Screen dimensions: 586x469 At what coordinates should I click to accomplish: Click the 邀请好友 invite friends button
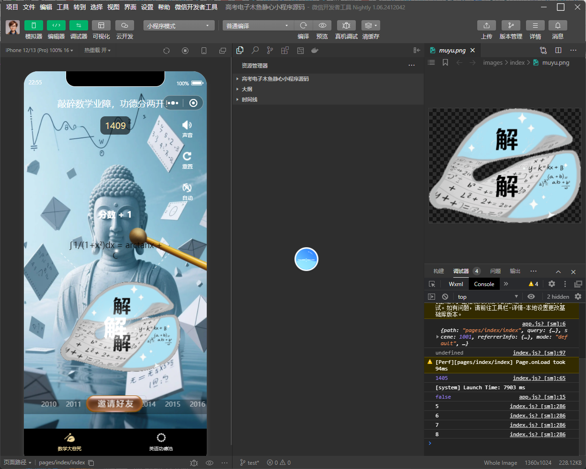point(115,404)
